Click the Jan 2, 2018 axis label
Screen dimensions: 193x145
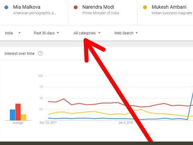click(x=126, y=122)
